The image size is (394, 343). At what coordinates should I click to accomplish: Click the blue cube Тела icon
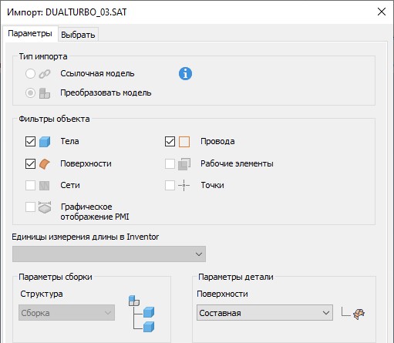45,142
